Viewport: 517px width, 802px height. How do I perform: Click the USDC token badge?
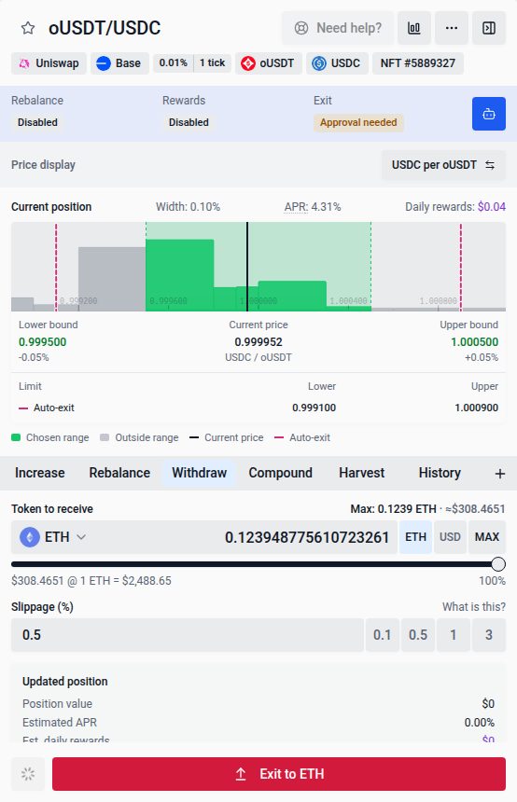pyautogui.click(x=337, y=63)
